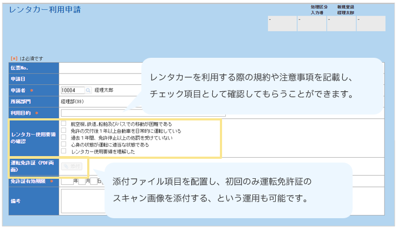Click the second approval stamp box
The image size is (397, 229).
pyautogui.click(x=311, y=24)
